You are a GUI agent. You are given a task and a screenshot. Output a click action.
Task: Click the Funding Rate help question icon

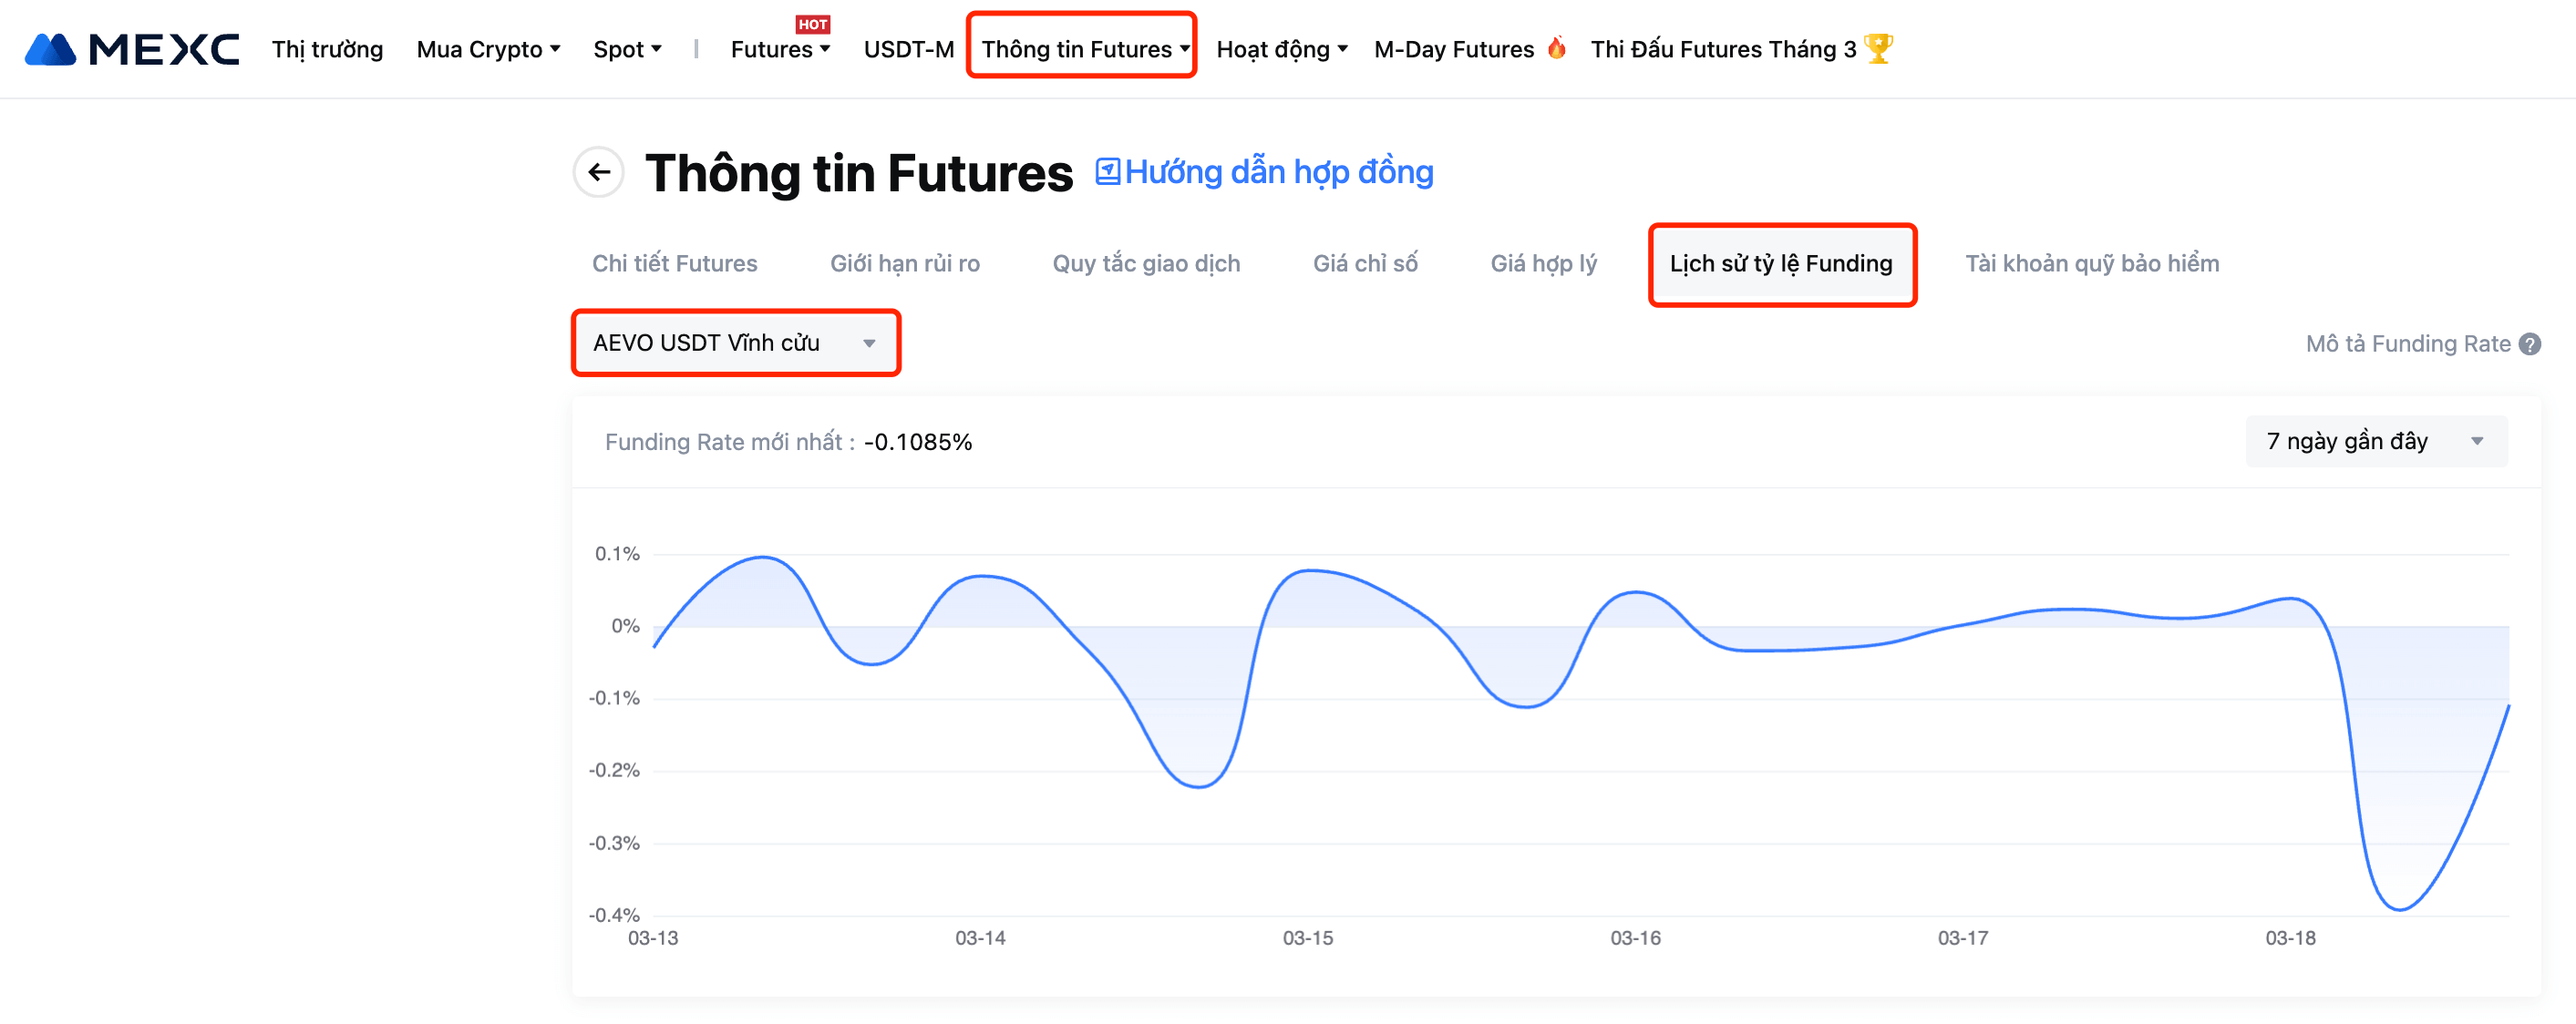pos(2529,343)
